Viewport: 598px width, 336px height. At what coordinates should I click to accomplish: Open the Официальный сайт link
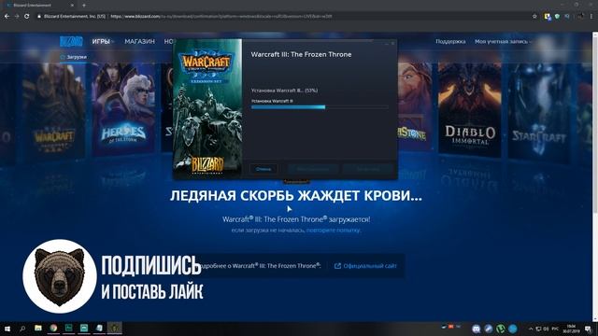(x=365, y=266)
